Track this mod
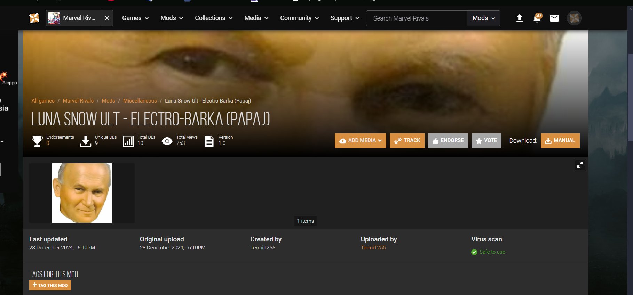The width and height of the screenshot is (633, 295). point(407,141)
